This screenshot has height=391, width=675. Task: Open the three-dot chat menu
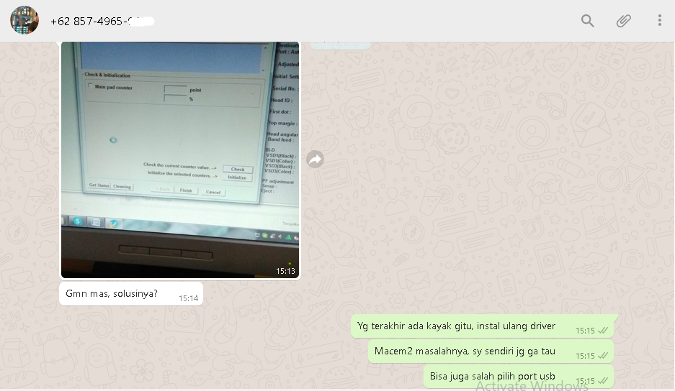[659, 21]
